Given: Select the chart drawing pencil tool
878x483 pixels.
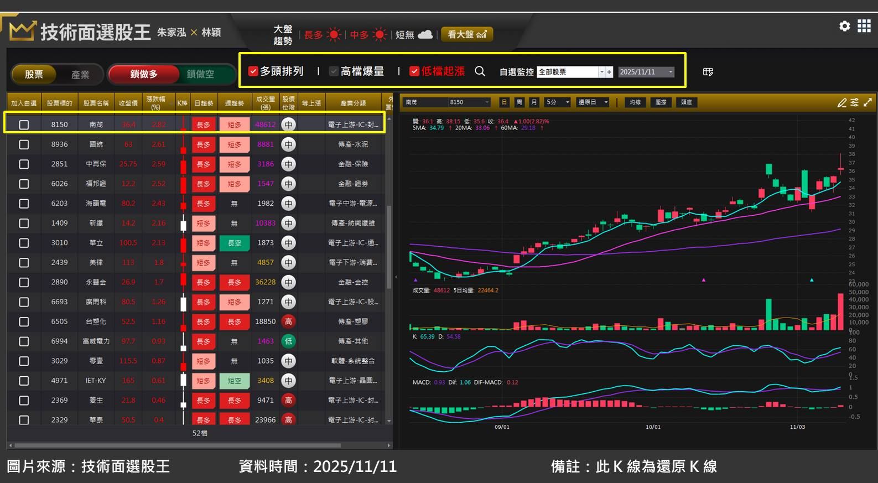Looking at the screenshot, I should (841, 102).
